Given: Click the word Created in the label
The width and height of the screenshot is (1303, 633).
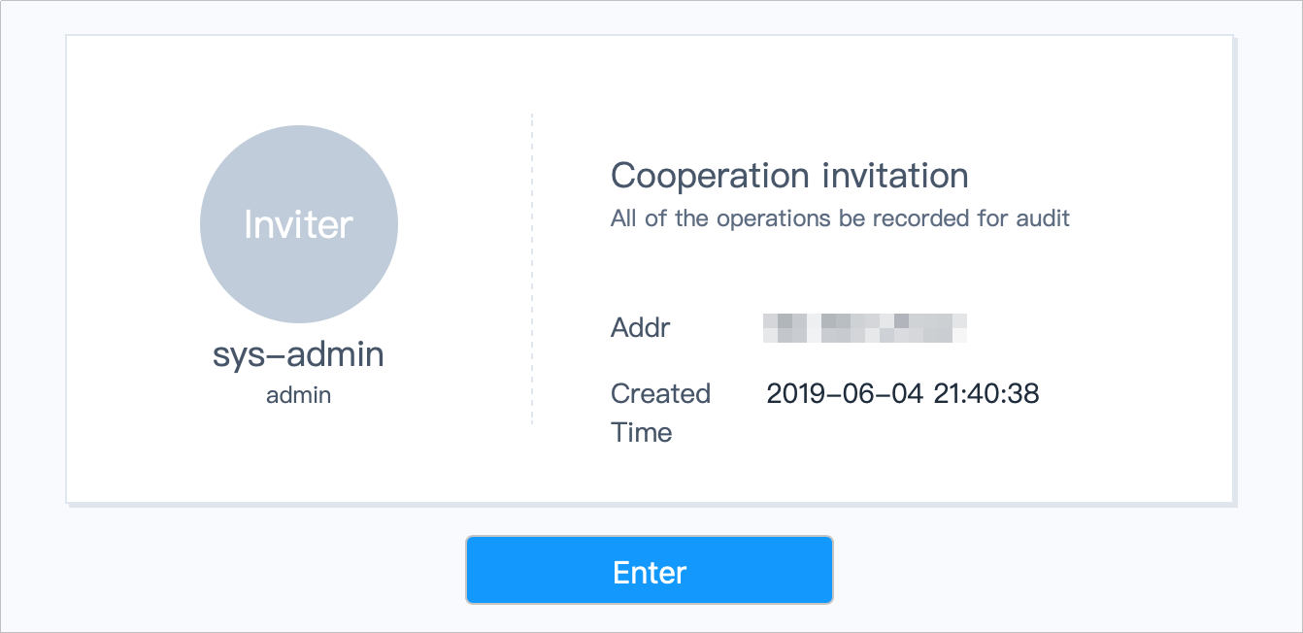Looking at the screenshot, I should pos(660,393).
